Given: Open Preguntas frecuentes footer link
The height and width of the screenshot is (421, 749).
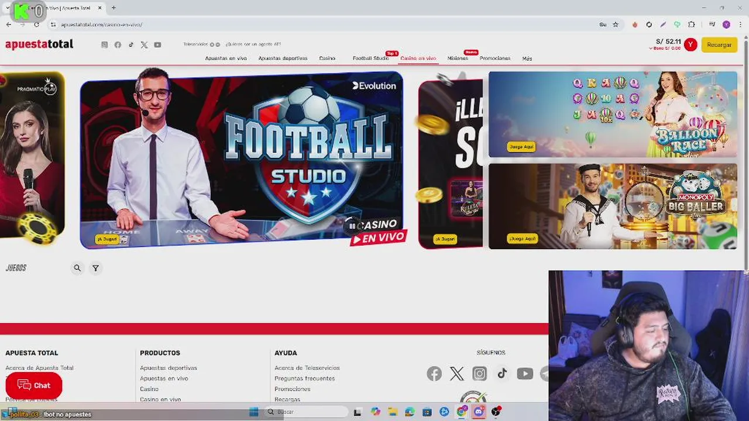Looking at the screenshot, I should point(305,378).
